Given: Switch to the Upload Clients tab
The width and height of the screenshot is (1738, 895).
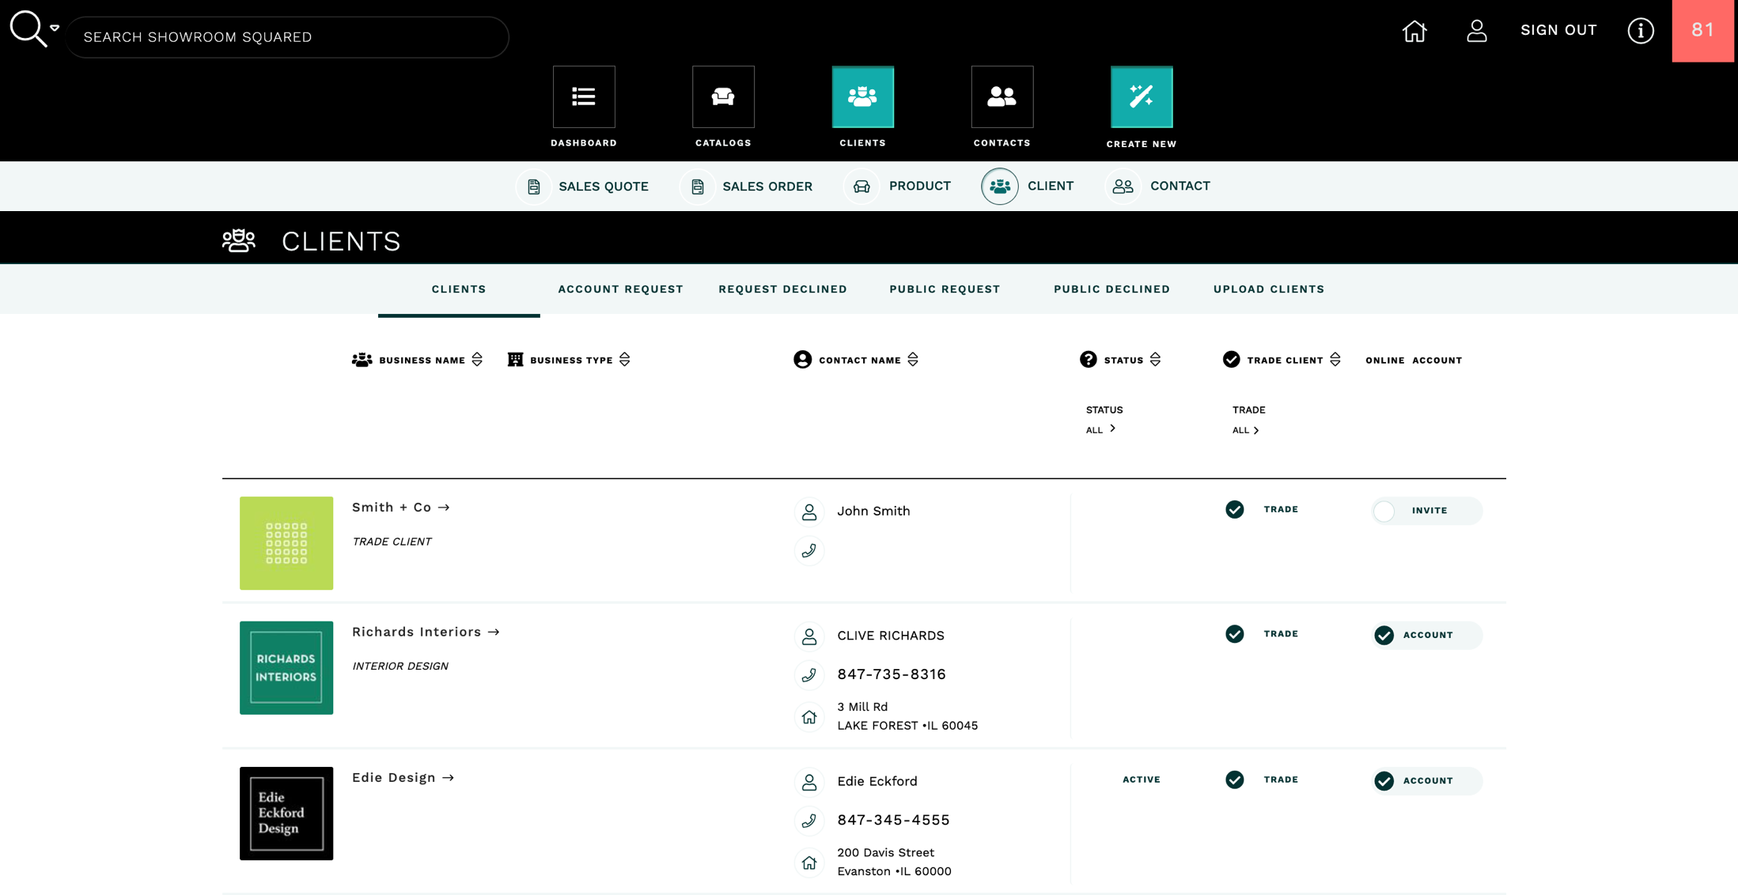Looking at the screenshot, I should point(1268,289).
